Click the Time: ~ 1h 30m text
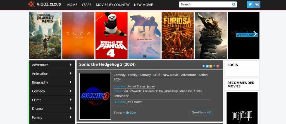Viewport: 286px width, 124px height. pos(125,113)
